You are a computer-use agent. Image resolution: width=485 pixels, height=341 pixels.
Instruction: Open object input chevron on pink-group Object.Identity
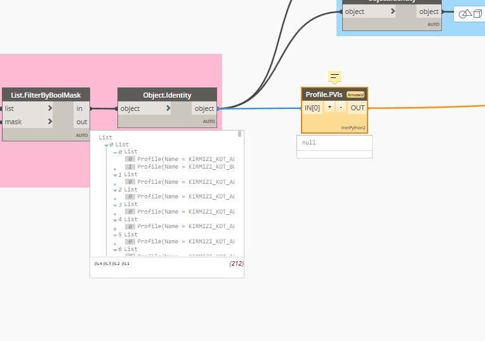click(168, 108)
